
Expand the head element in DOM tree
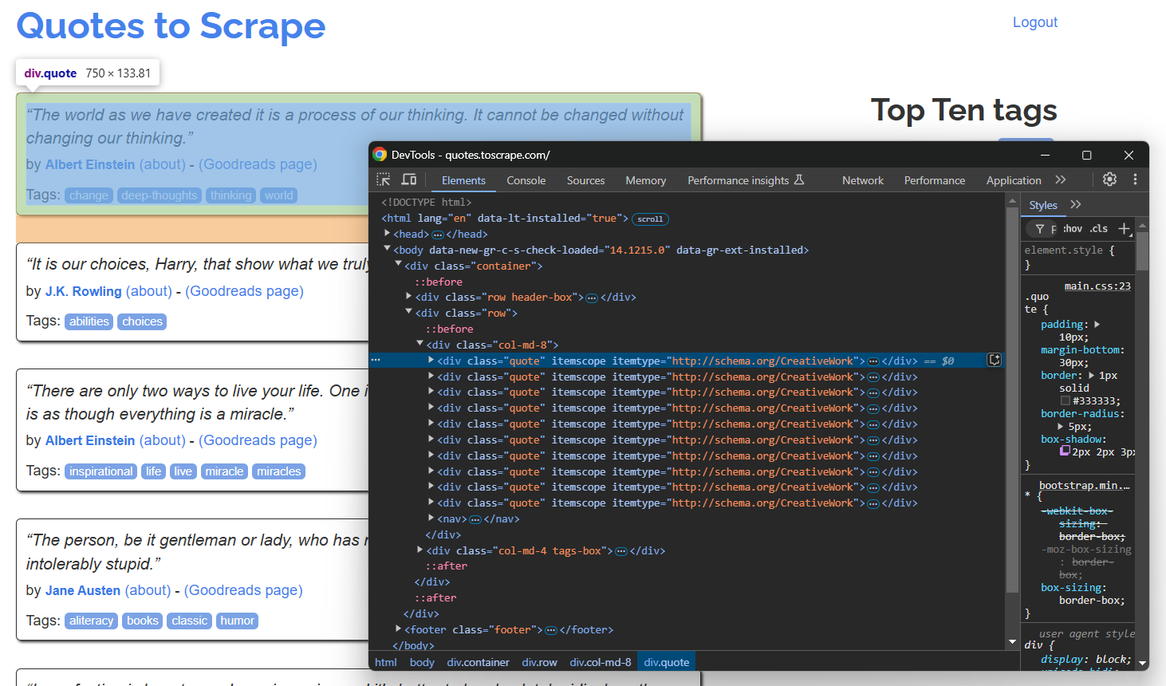pyautogui.click(x=386, y=233)
